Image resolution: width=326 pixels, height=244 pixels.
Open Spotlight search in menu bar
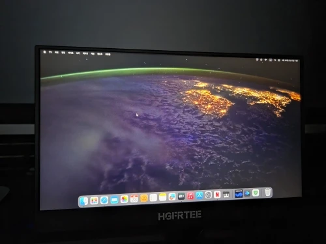tap(275, 60)
